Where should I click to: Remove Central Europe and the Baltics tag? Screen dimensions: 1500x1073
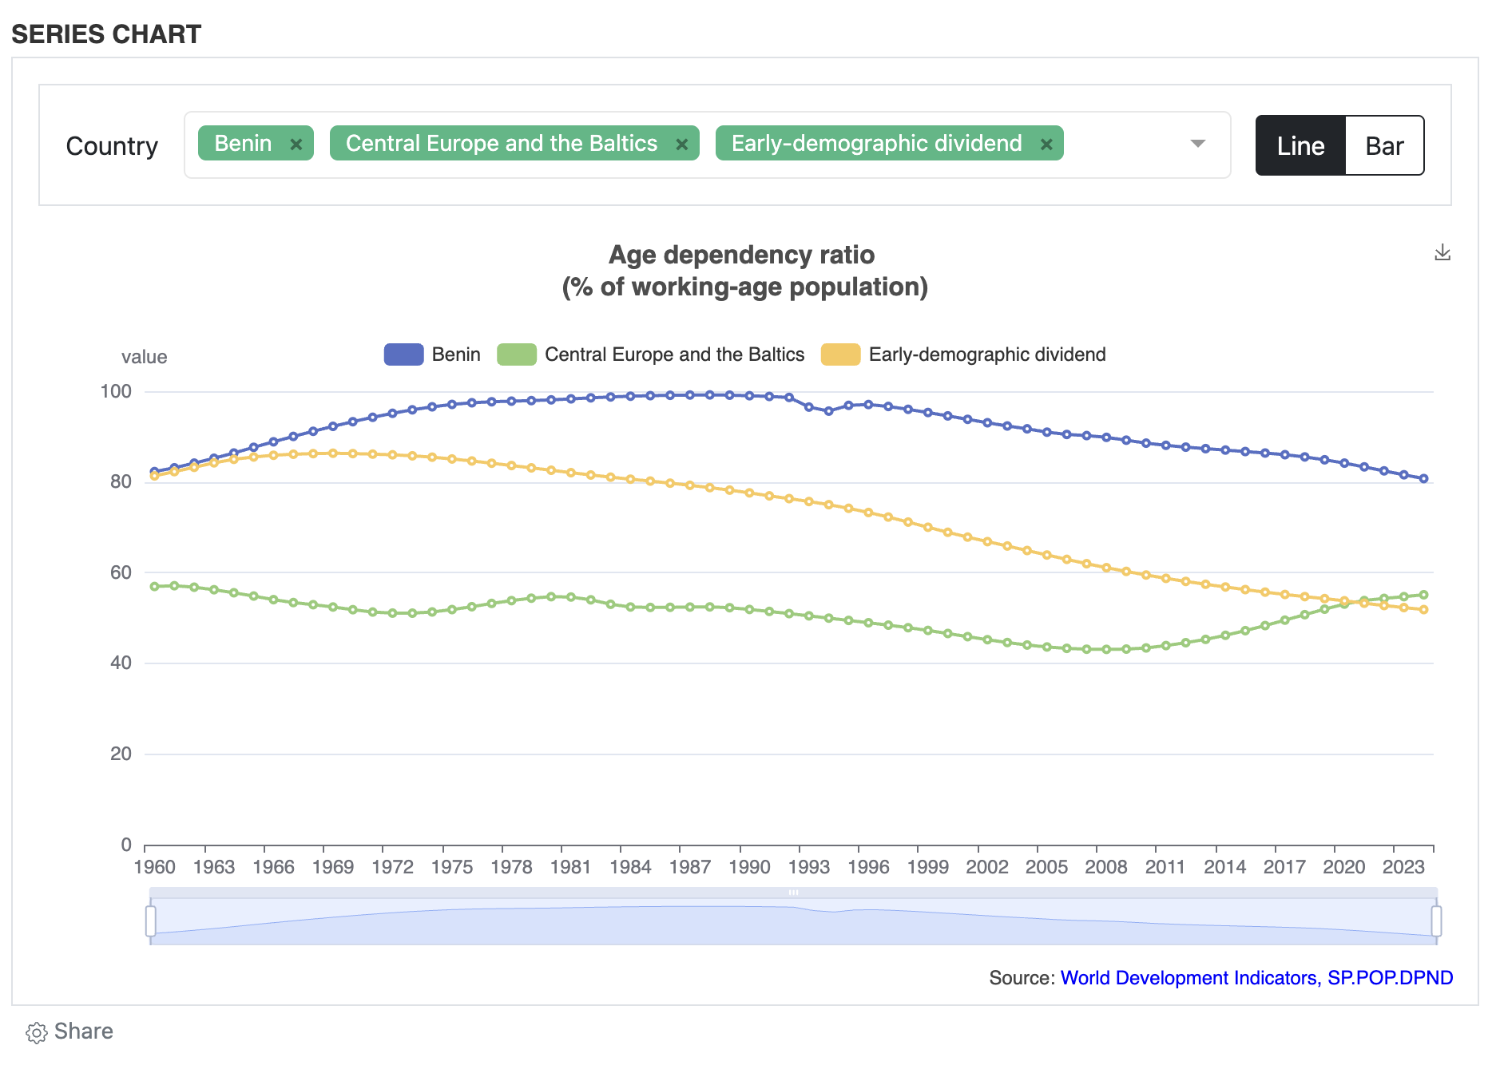[681, 145]
